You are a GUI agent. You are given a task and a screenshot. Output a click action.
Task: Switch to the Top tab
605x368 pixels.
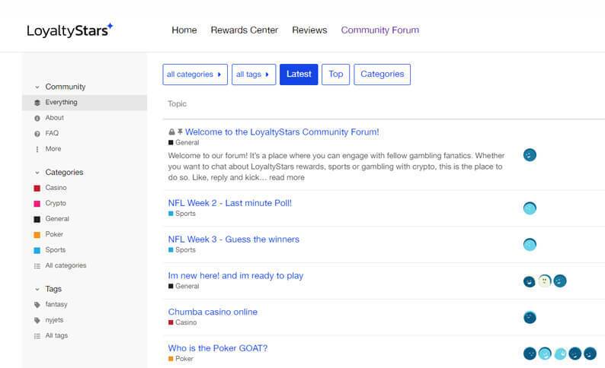336,75
